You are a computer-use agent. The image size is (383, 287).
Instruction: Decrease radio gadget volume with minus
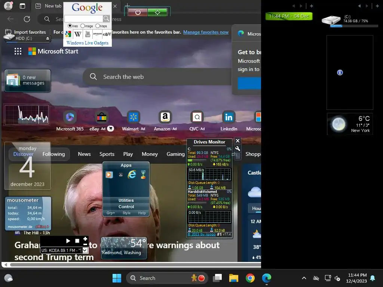85,244
